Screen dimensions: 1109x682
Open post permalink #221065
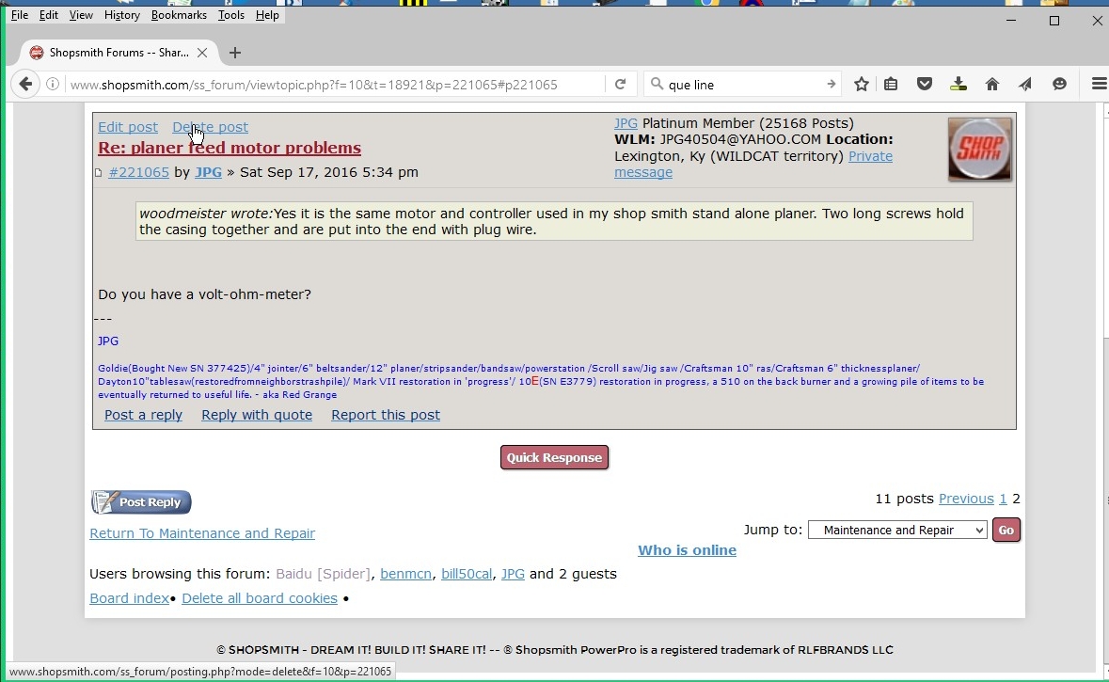138,172
